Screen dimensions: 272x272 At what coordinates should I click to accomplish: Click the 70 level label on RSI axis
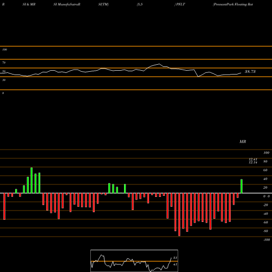point(4,63)
